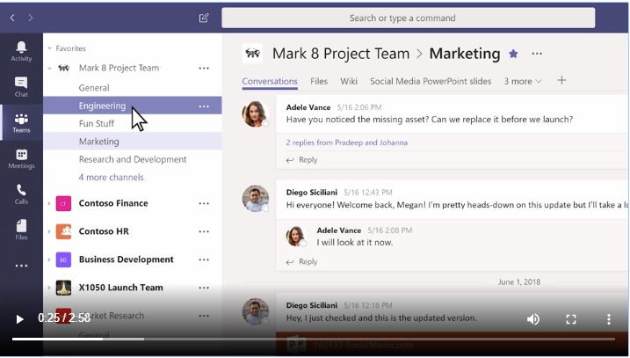Click the search or type a command box

click(409, 18)
